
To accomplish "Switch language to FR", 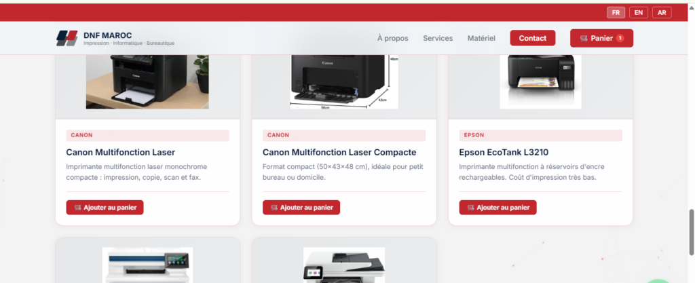I will (616, 12).
